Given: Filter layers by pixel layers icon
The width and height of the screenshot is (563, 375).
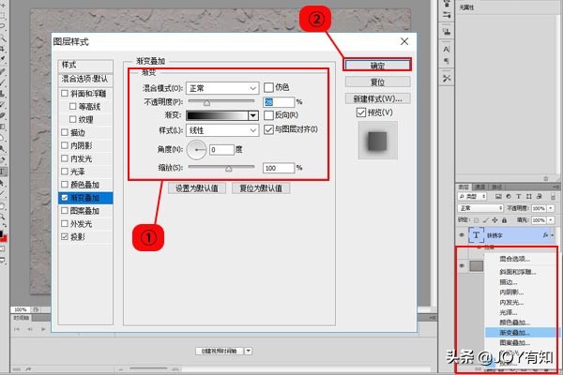Looking at the screenshot, I should pos(498,196).
